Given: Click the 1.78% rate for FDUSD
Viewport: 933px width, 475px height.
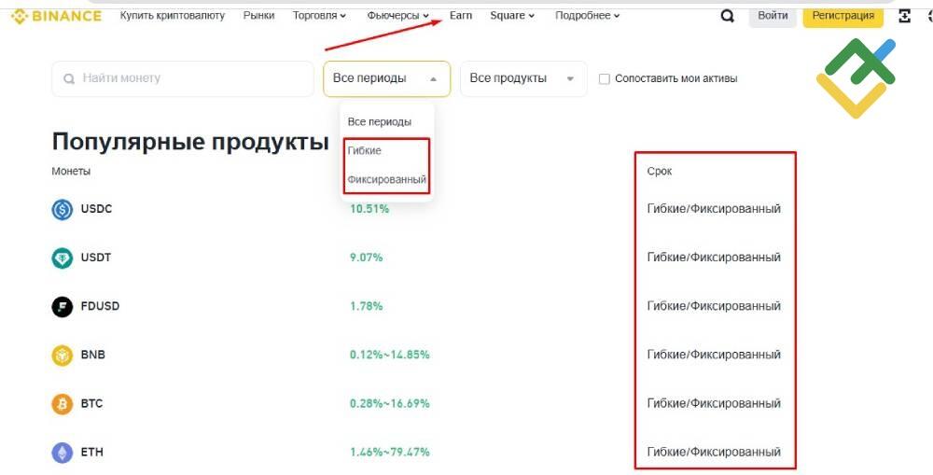Looking at the screenshot, I should point(366,306).
